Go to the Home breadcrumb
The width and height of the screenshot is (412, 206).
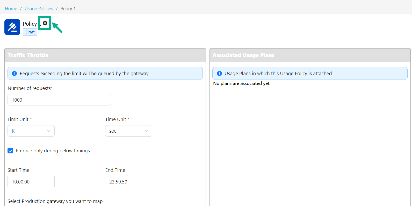[x=11, y=9]
